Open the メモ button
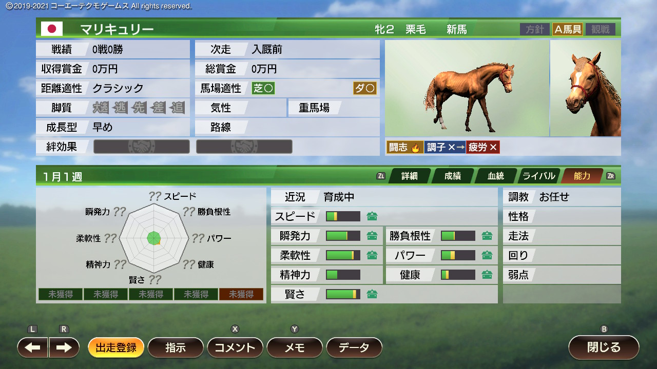657x369 pixels. point(295,347)
